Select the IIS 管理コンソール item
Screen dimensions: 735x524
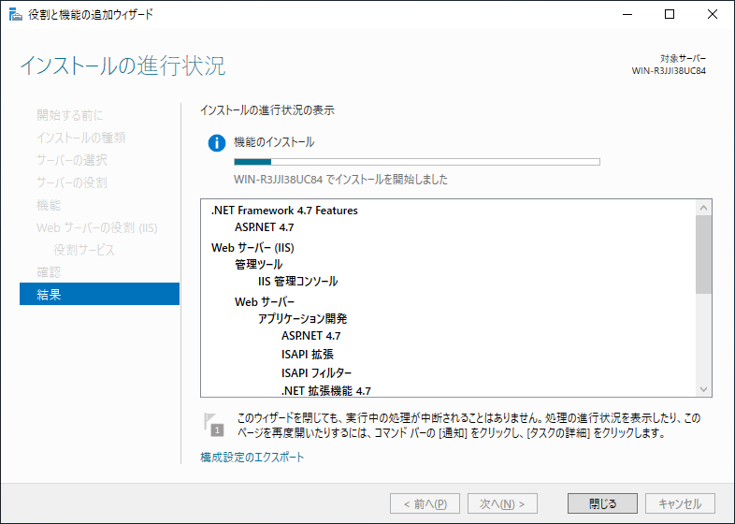click(x=297, y=282)
